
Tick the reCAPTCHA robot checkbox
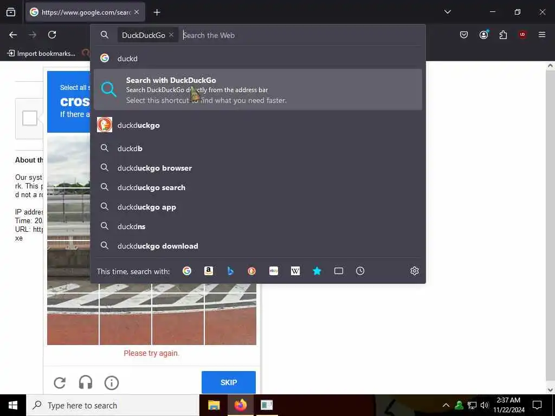[x=30, y=118]
